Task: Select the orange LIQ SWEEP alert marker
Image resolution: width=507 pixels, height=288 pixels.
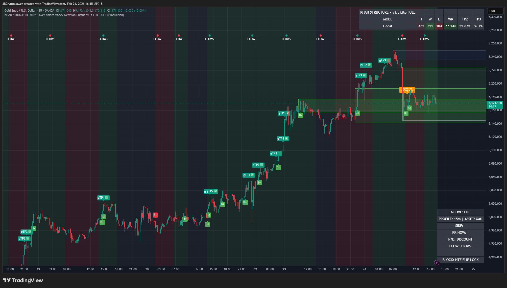Action: [407, 90]
